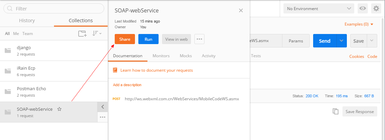Click the Save Response button
385x140 pixels.
(x=360, y=111)
